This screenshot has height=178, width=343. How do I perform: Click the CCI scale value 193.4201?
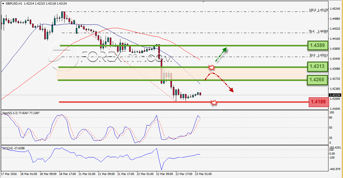pos(335,148)
